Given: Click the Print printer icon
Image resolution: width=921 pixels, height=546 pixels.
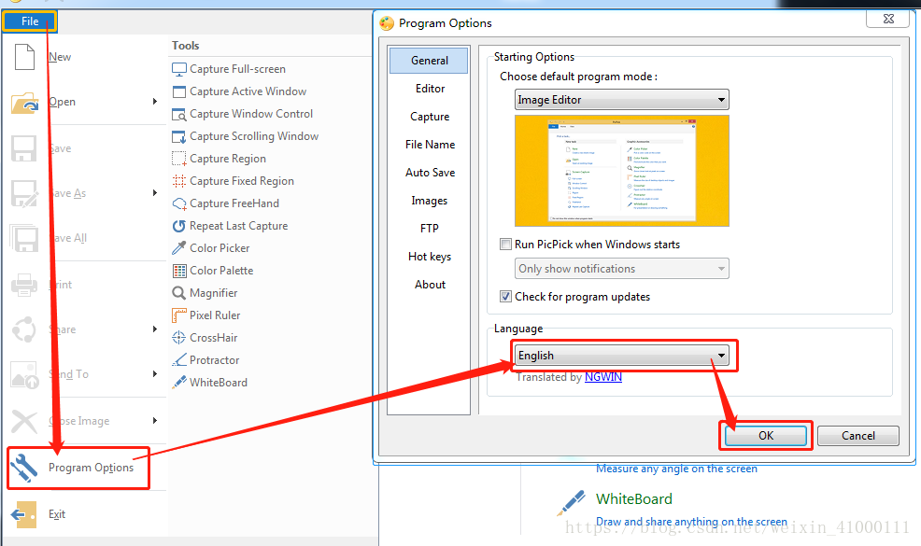Looking at the screenshot, I should click(24, 286).
